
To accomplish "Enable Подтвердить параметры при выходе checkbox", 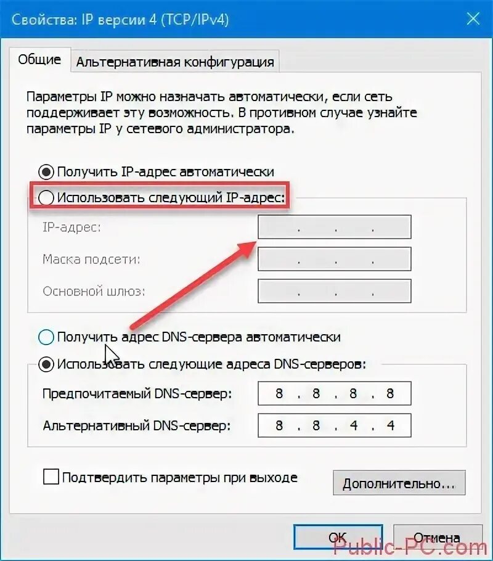I will (x=51, y=477).
